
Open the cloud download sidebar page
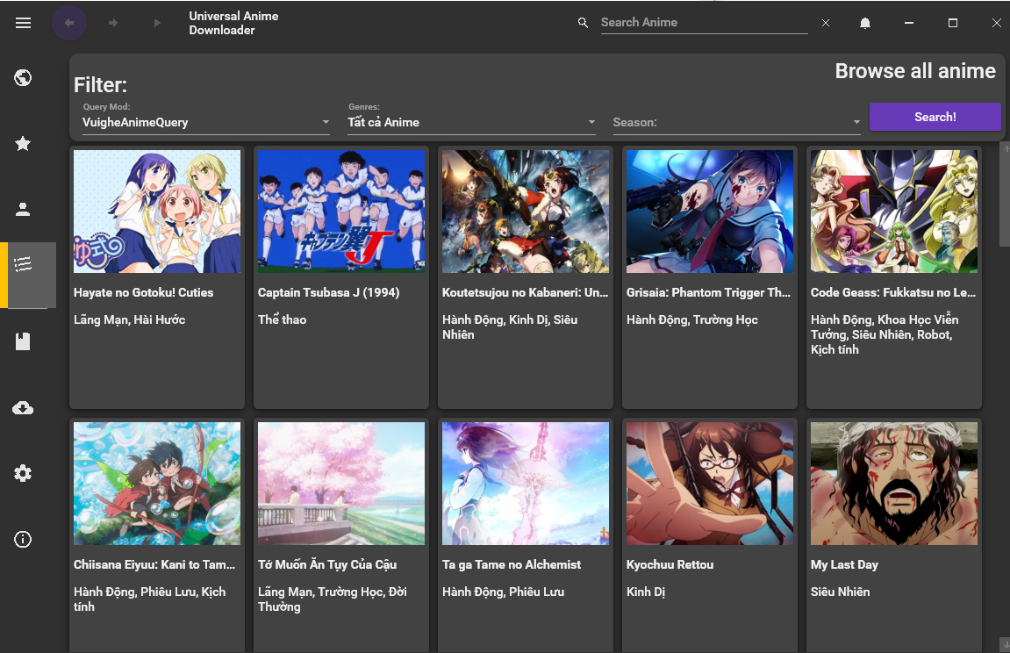23,408
